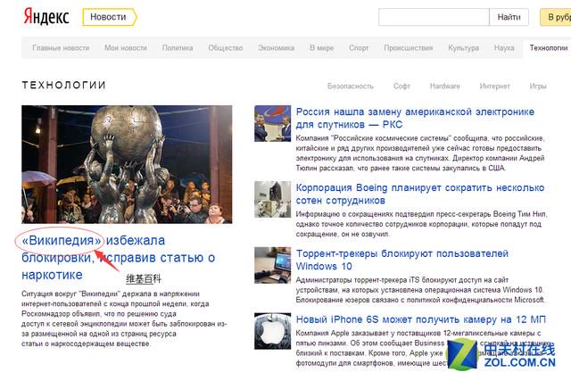Click the РКС story summary text

[x=420, y=153]
